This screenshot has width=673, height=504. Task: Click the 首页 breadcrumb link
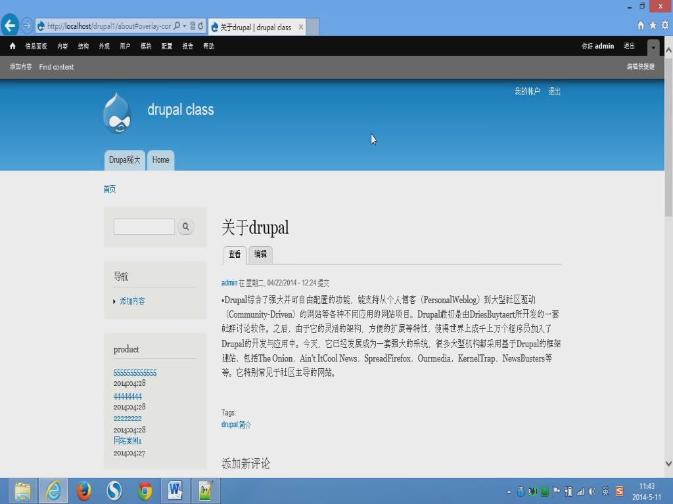110,189
